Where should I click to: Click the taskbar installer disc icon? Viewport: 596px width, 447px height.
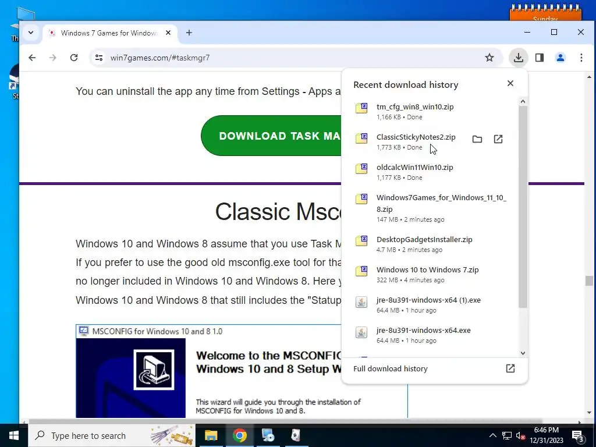268,435
